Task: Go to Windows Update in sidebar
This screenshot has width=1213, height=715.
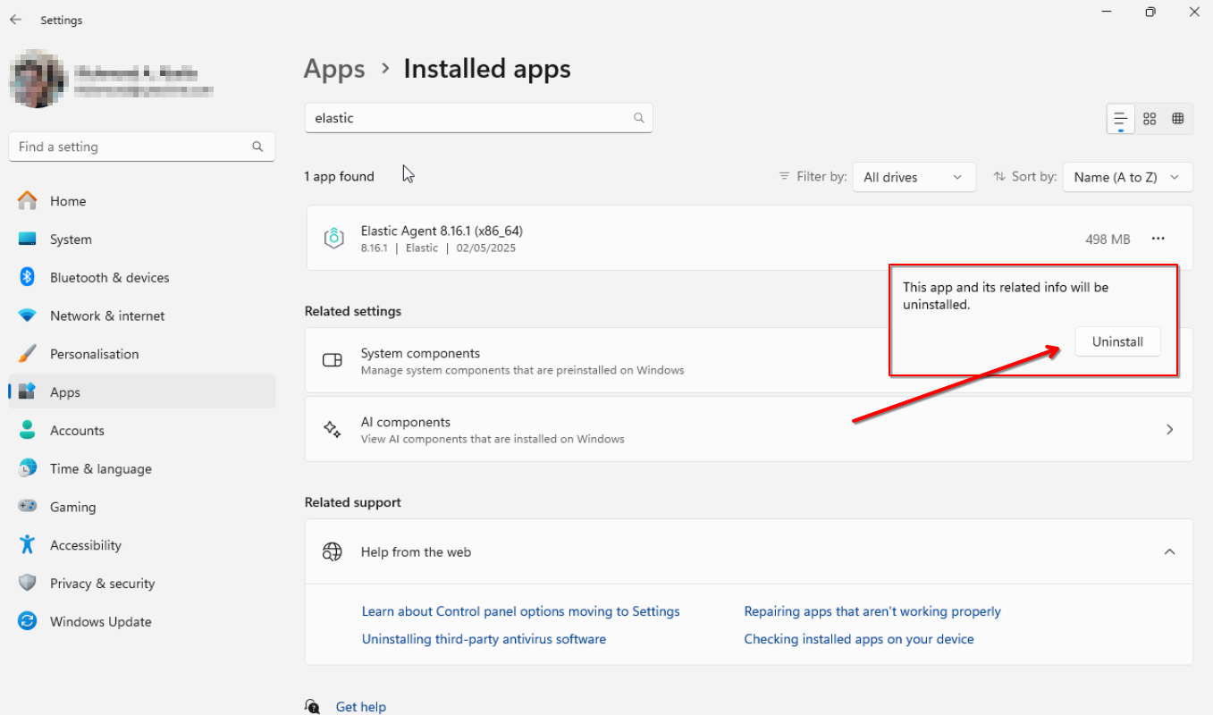Action: tap(100, 621)
